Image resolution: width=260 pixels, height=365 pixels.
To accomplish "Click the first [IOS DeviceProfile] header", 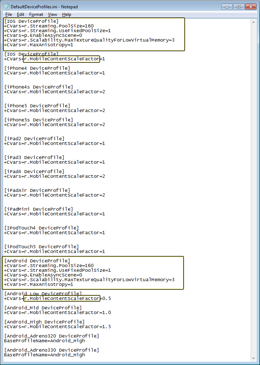I will [x=31, y=21].
